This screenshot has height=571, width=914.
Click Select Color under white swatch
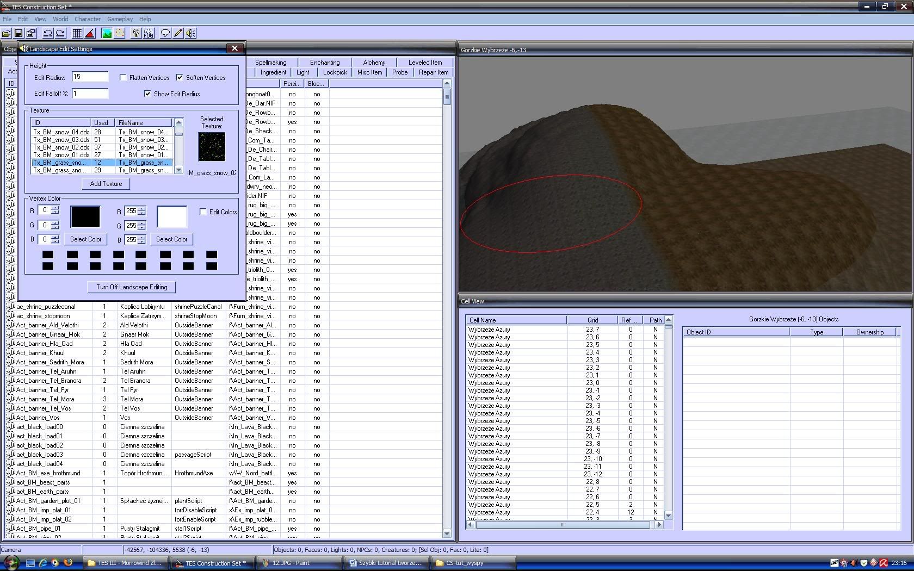tap(172, 239)
